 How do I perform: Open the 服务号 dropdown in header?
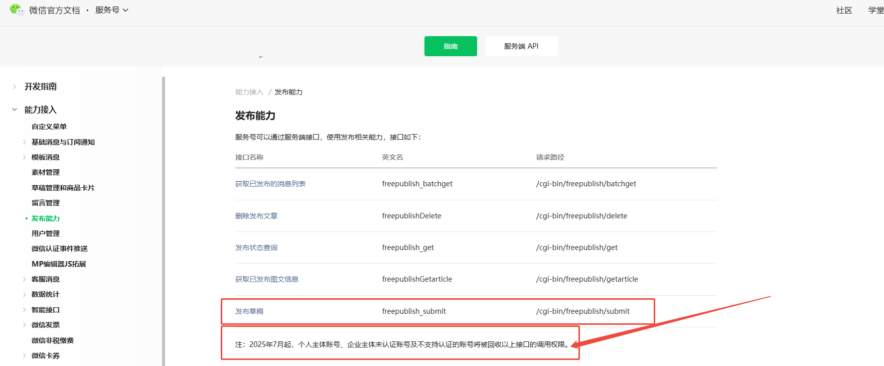tap(112, 10)
